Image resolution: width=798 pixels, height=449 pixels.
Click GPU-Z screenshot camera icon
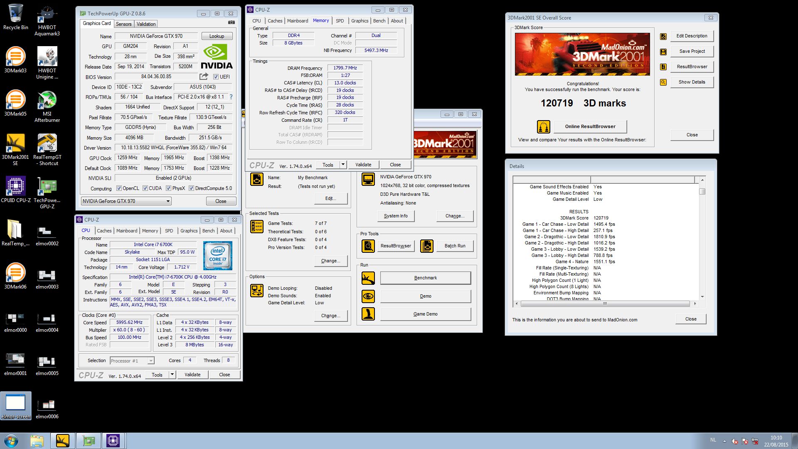coord(232,22)
